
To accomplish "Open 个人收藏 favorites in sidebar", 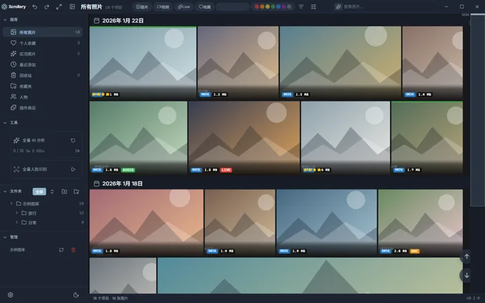I will tap(42, 43).
